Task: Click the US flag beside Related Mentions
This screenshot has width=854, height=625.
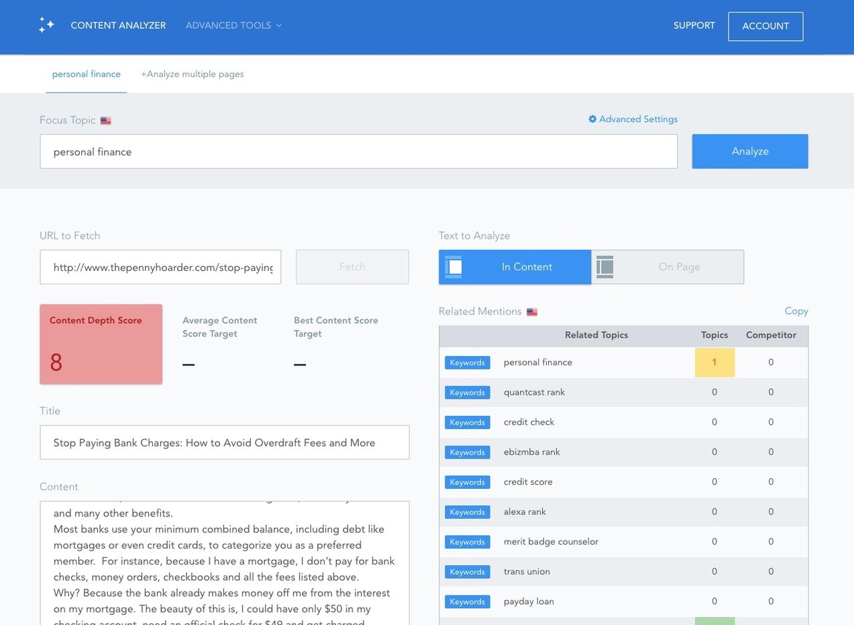Action: 532,312
